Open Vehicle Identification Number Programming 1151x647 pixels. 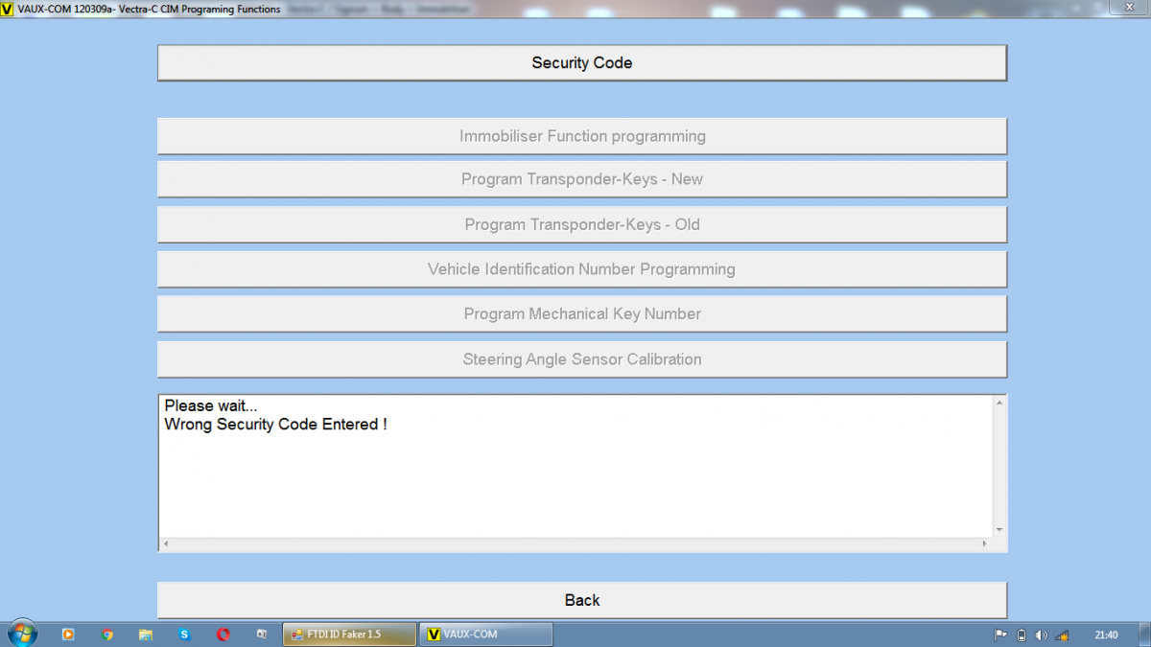[x=582, y=269]
